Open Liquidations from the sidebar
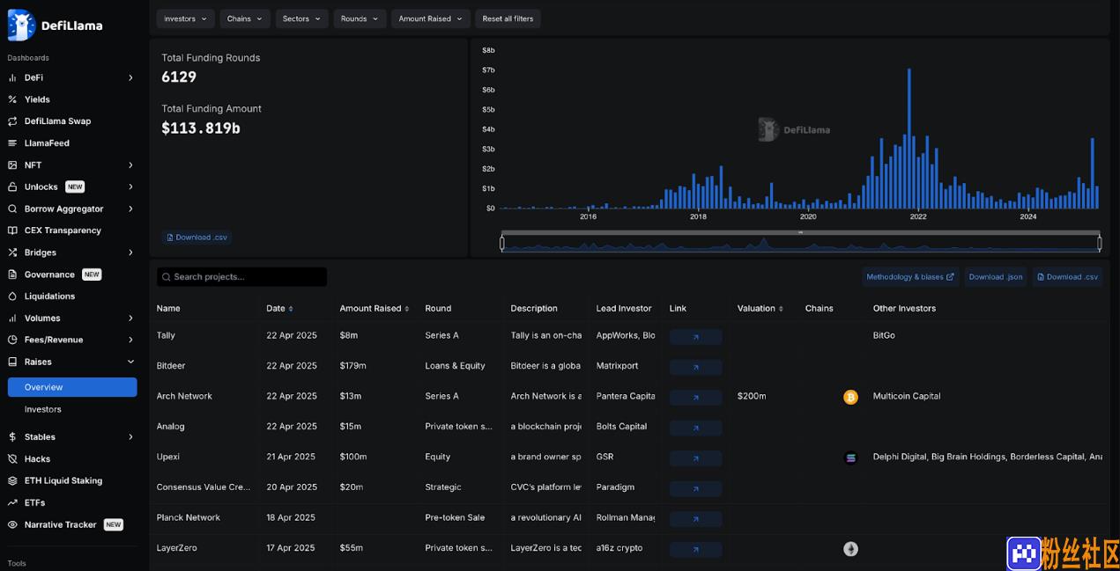 49,296
